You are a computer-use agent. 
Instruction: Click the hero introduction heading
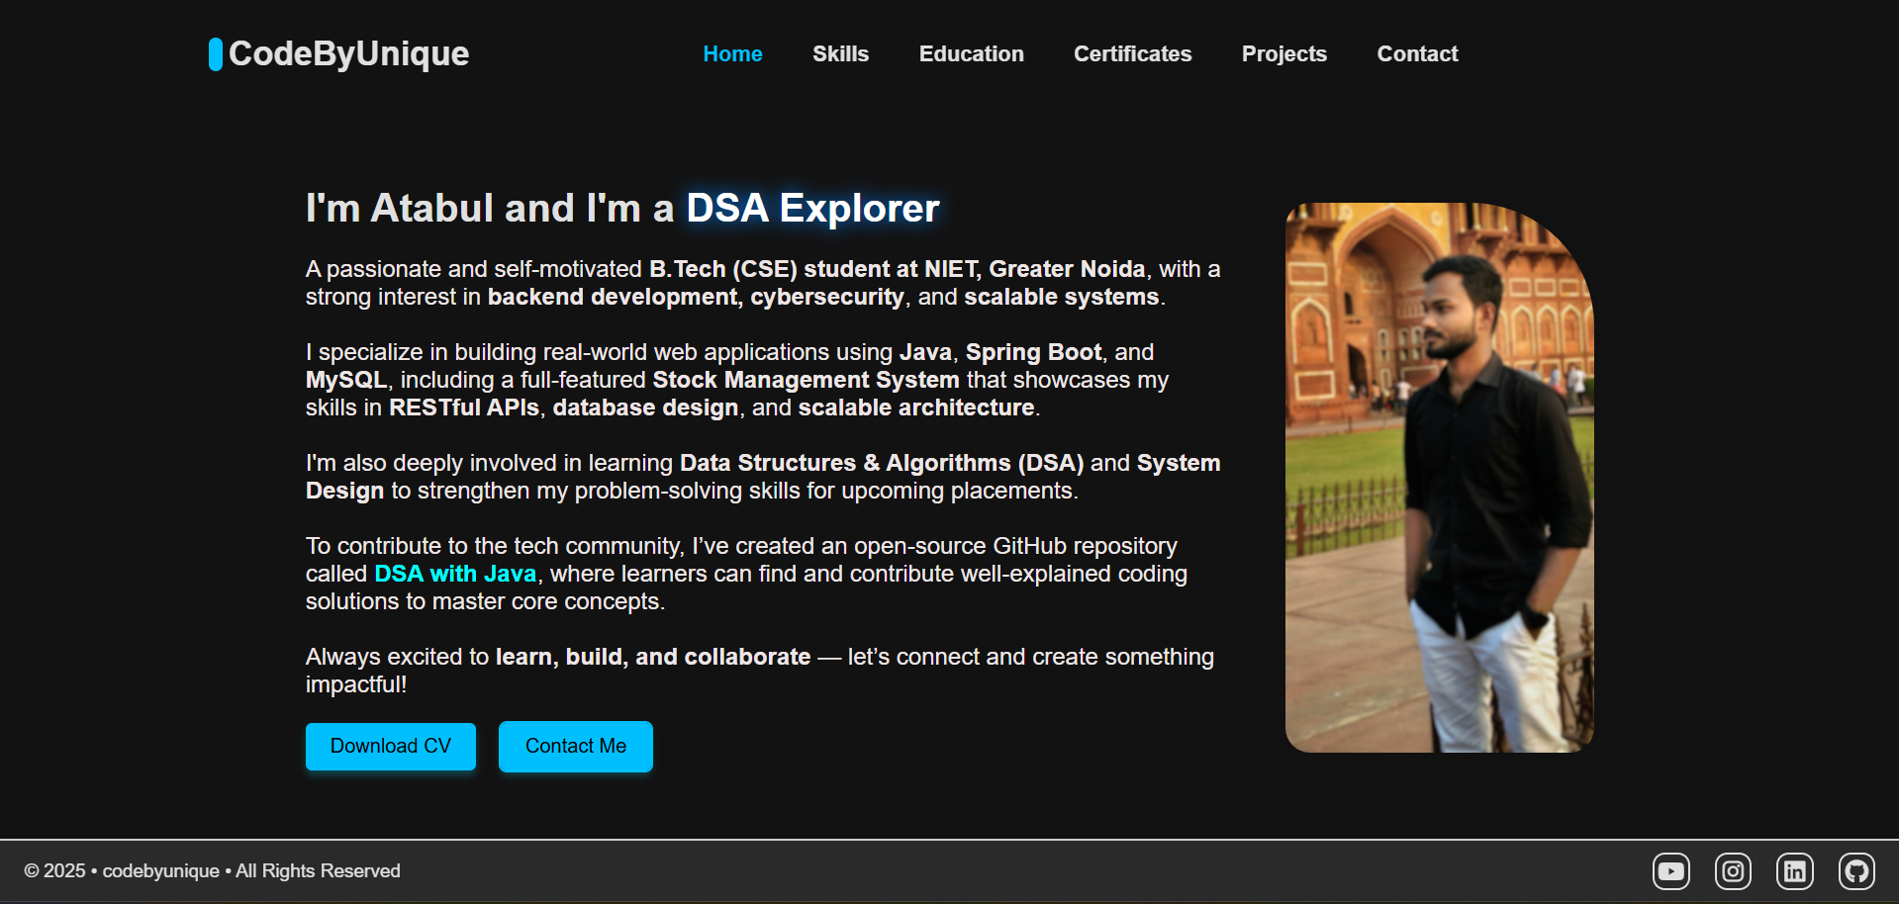621,208
